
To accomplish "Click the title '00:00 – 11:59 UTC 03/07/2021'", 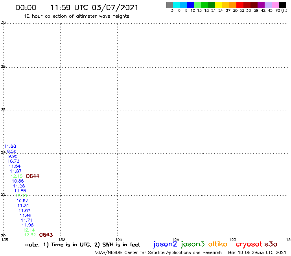I will coord(77,7).
